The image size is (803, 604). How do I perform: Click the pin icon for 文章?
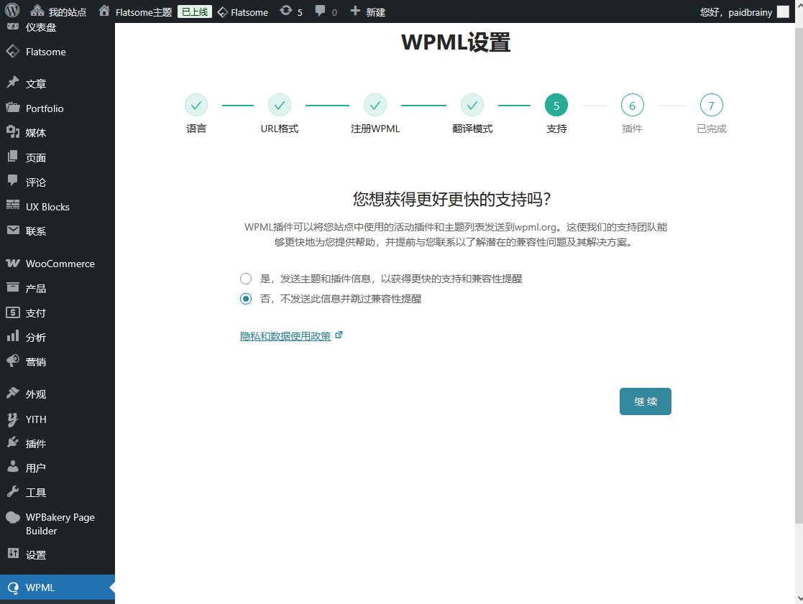[x=13, y=83]
